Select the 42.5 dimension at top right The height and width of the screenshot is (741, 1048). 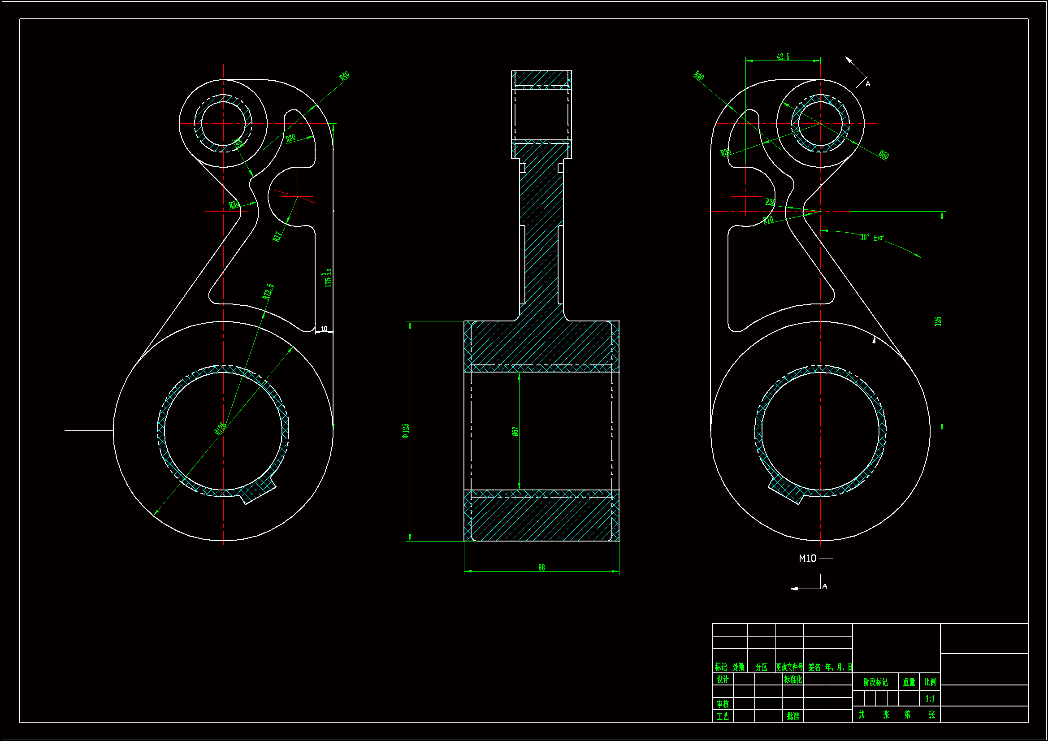point(783,56)
